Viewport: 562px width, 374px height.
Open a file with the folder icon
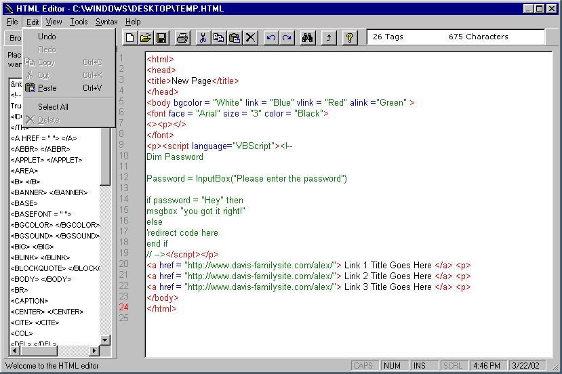click(x=146, y=38)
